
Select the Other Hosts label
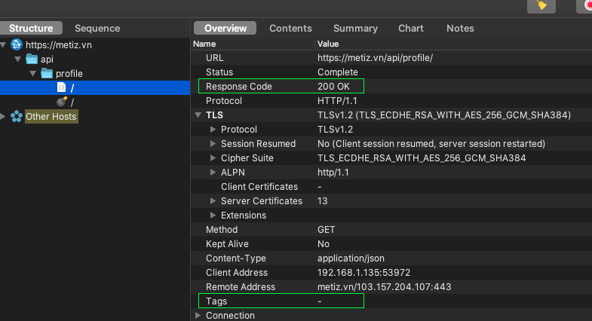click(51, 117)
